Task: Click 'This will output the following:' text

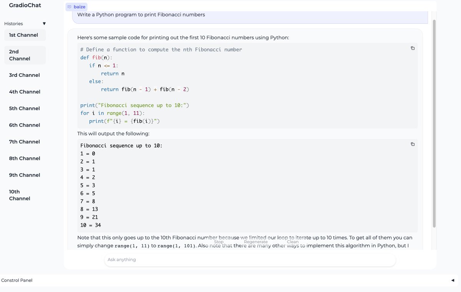Action: [x=113, y=134]
